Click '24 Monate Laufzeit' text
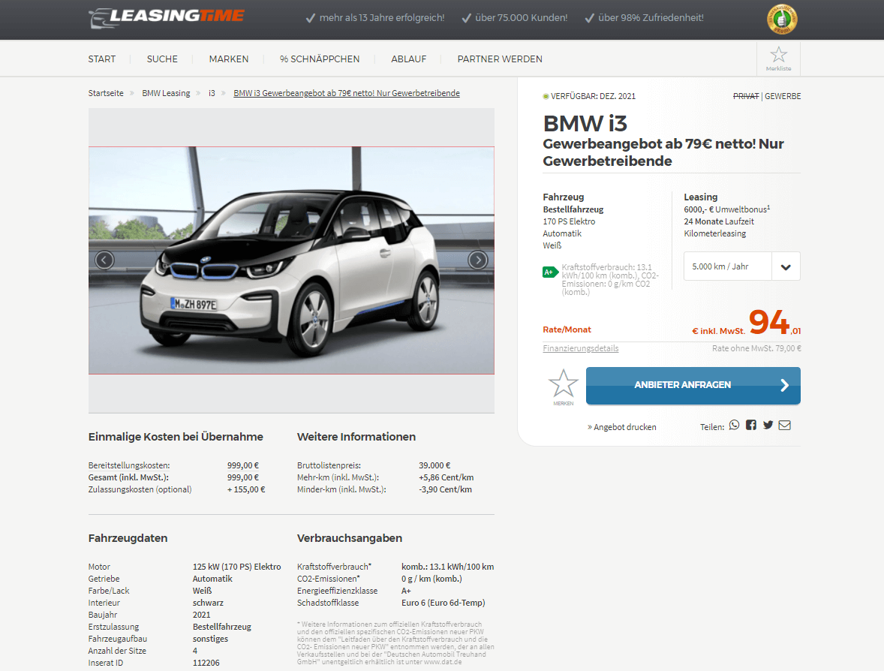Viewport: 884px width, 671px height. [x=719, y=221]
